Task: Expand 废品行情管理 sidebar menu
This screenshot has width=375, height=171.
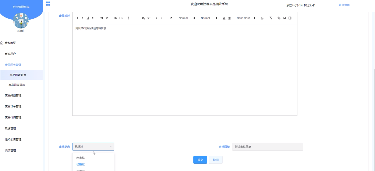Action: (21, 117)
